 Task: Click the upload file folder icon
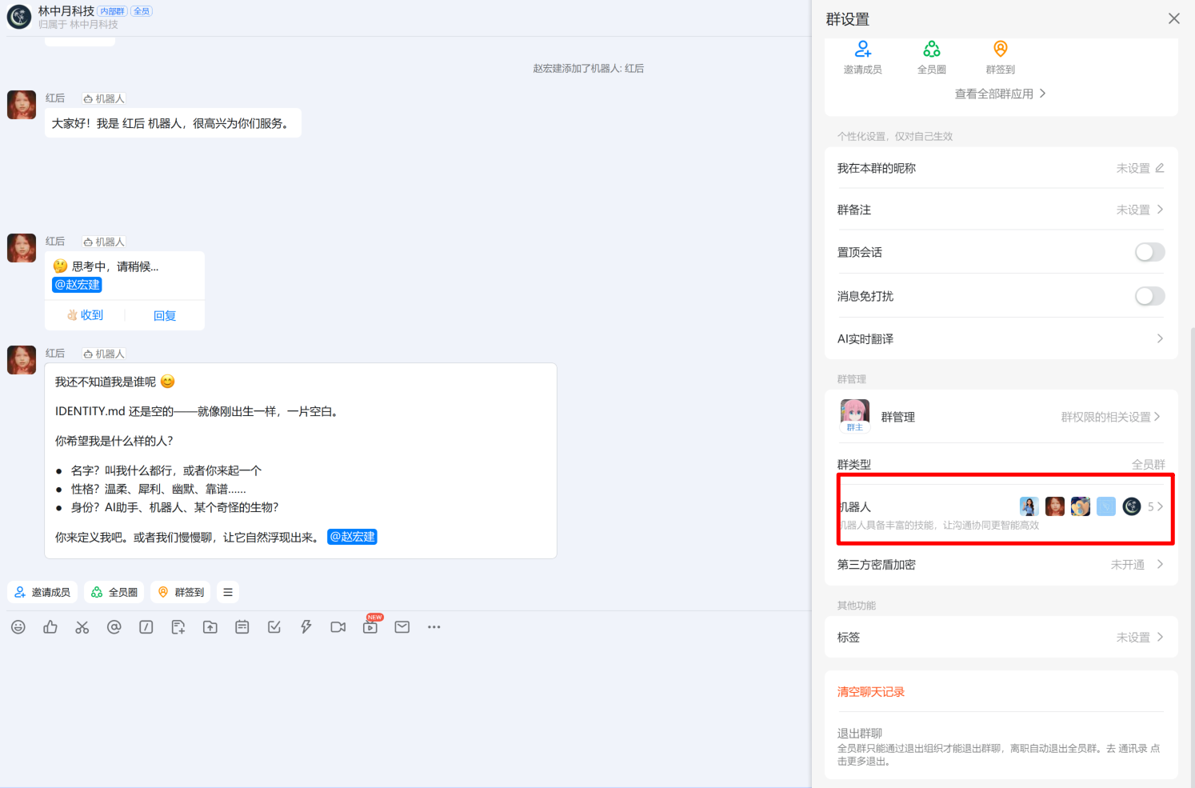(x=210, y=627)
